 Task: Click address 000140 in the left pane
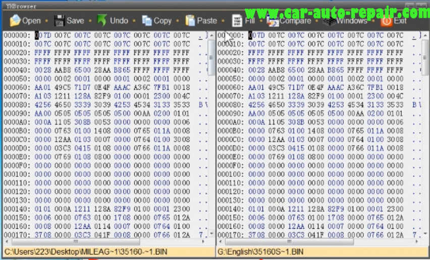17,209
